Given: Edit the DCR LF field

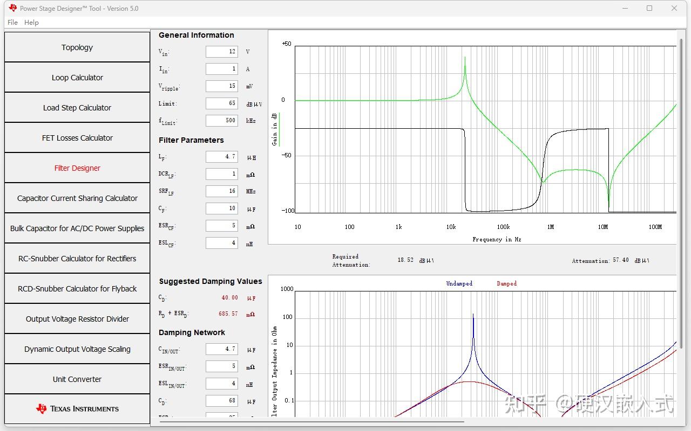Looking at the screenshot, I should (x=222, y=174).
